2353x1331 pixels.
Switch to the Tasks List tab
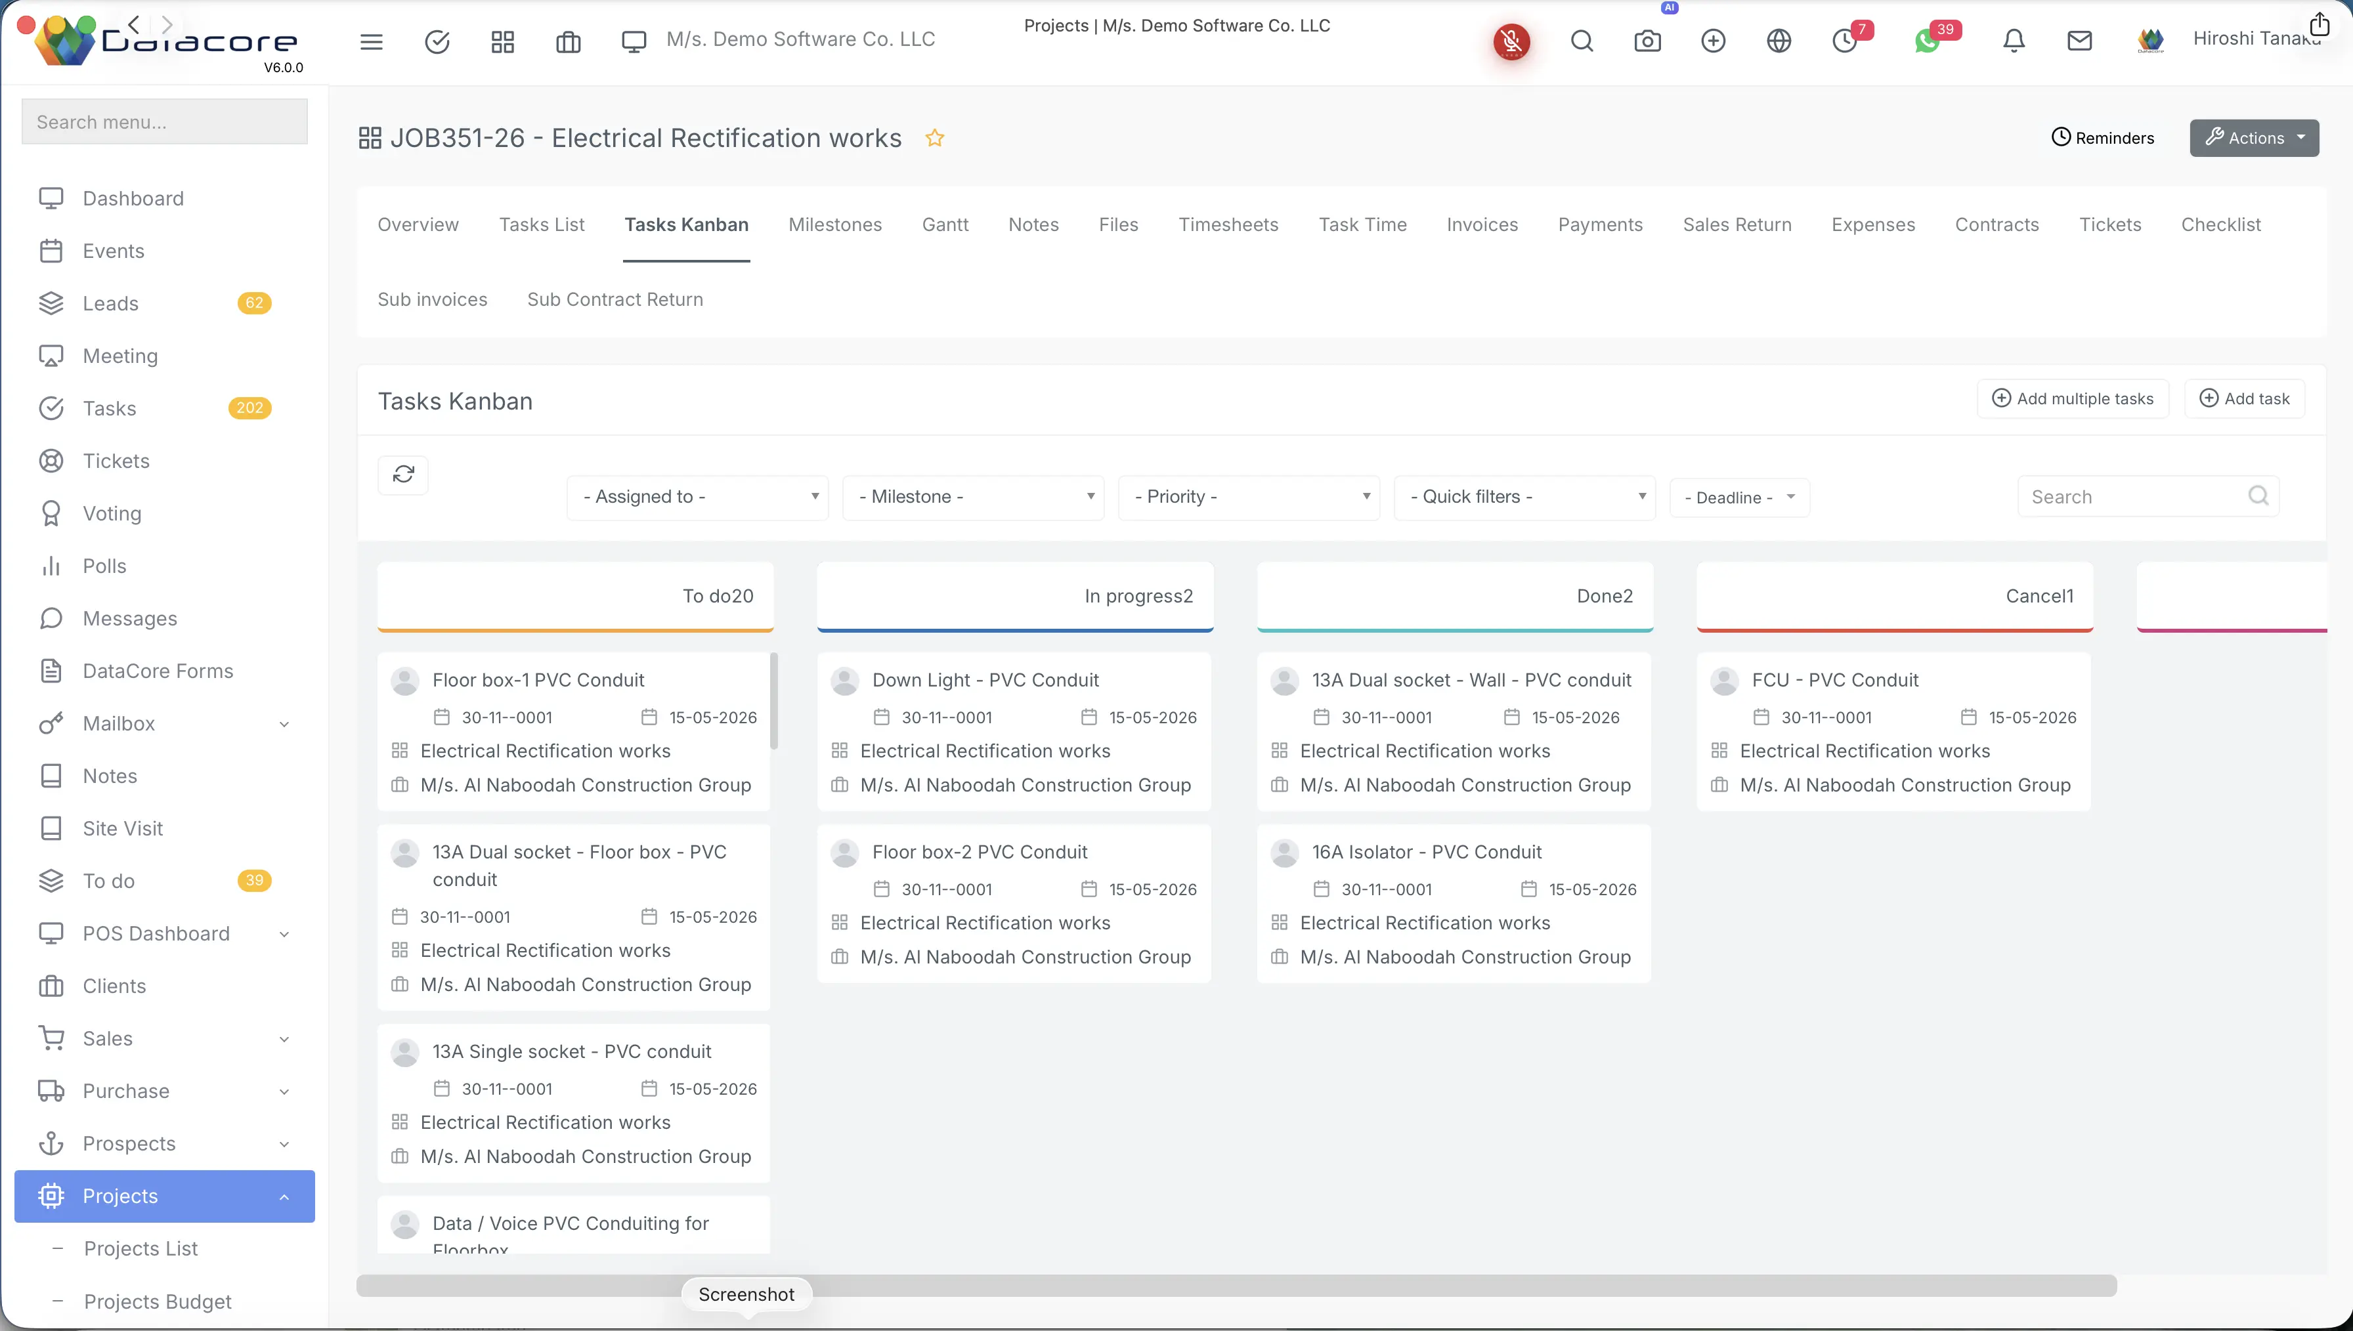coord(541,225)
